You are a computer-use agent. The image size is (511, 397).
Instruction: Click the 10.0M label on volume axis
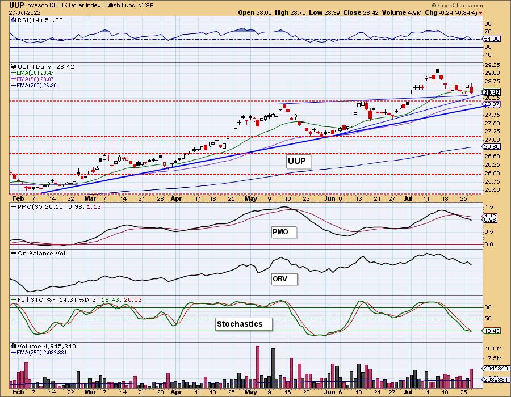[x=493, y=349]
